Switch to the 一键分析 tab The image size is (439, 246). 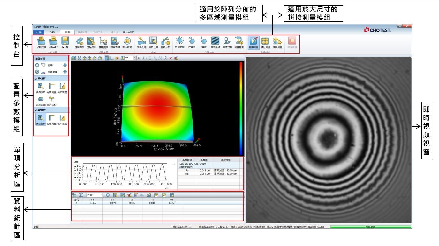point(113,32)
